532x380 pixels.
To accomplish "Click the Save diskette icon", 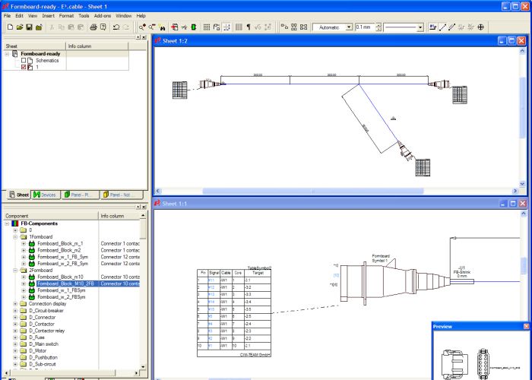I will (x=29, y=27).
